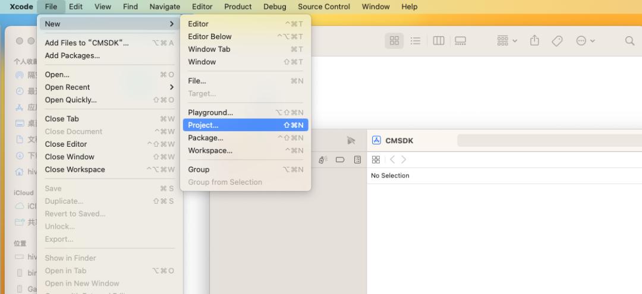Click the Finder share icon
Viewport: 642px width, 294px height.
coord(534,40)
